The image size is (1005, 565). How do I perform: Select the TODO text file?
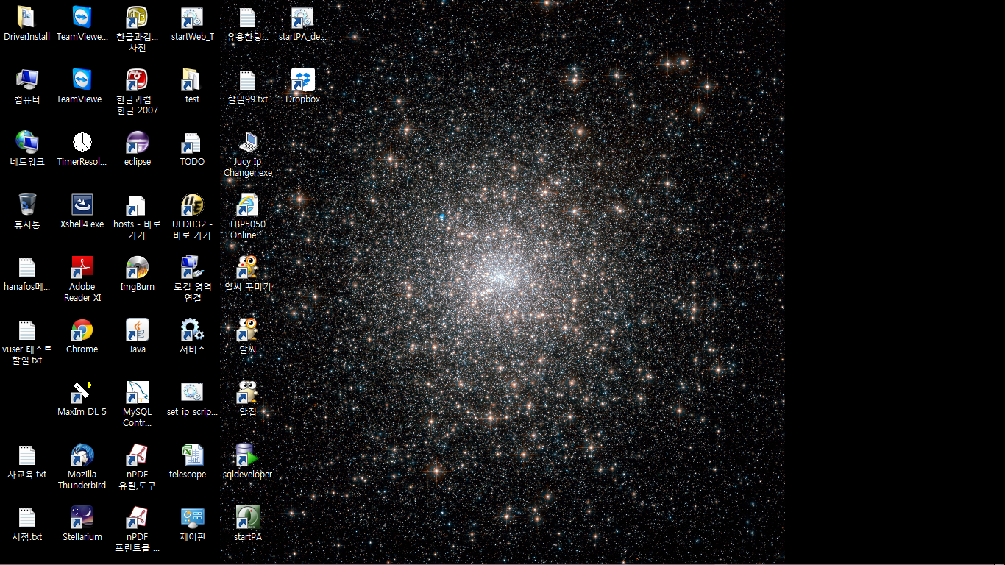192,143
